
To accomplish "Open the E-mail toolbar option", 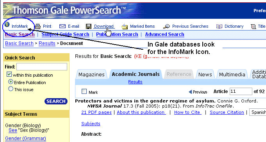I will point(73,26).
